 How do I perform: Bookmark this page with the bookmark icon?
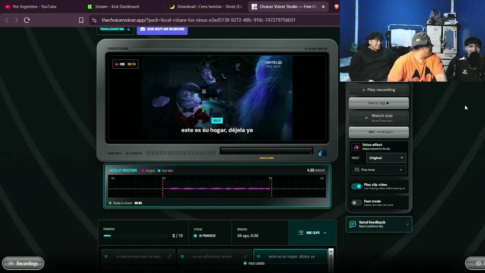[81, 20]
